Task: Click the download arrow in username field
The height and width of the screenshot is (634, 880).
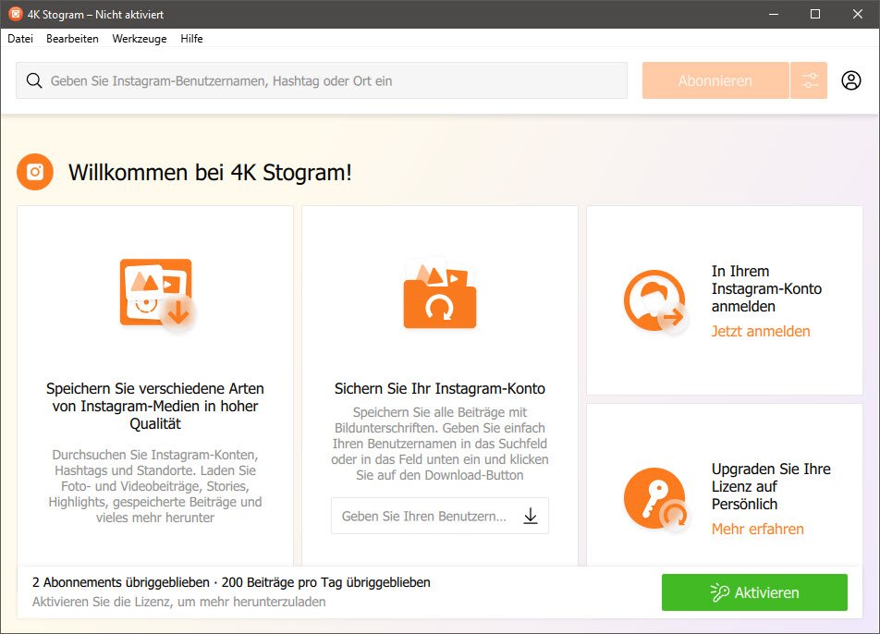Action: (531, 516)
